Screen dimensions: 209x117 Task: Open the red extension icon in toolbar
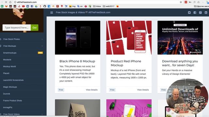(x=186, y=2)
